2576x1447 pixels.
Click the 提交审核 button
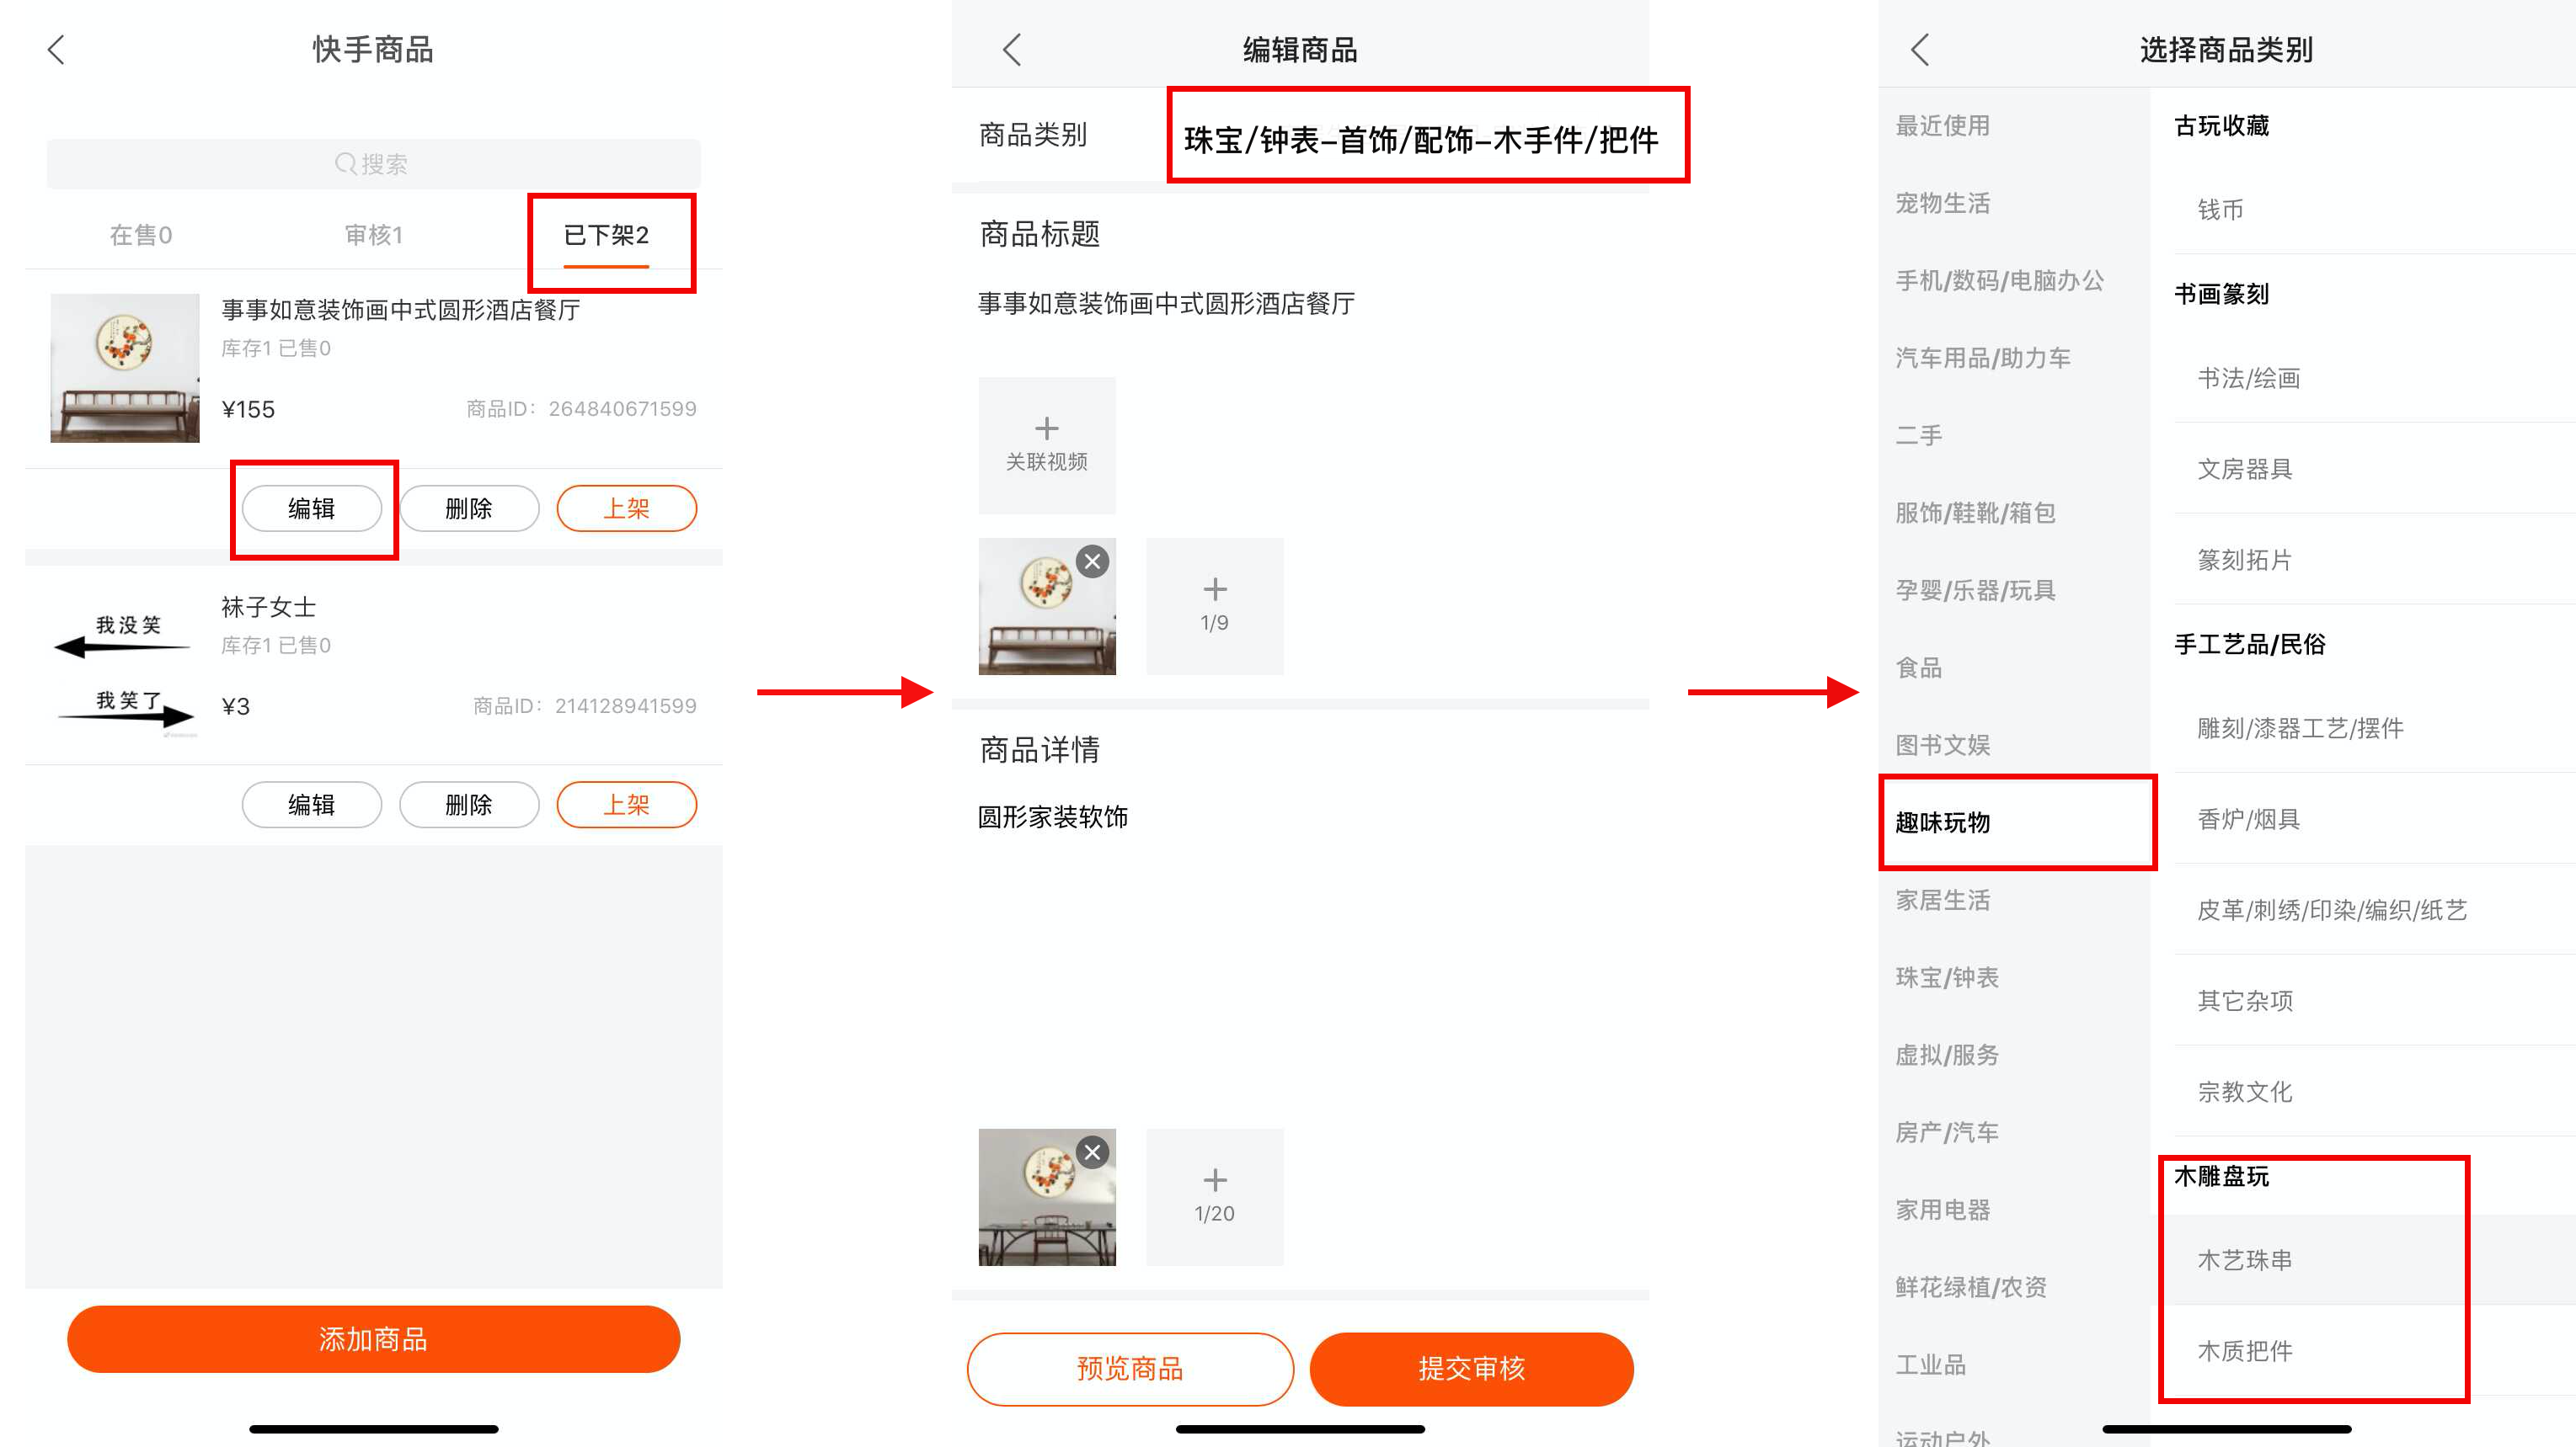1471,1368
